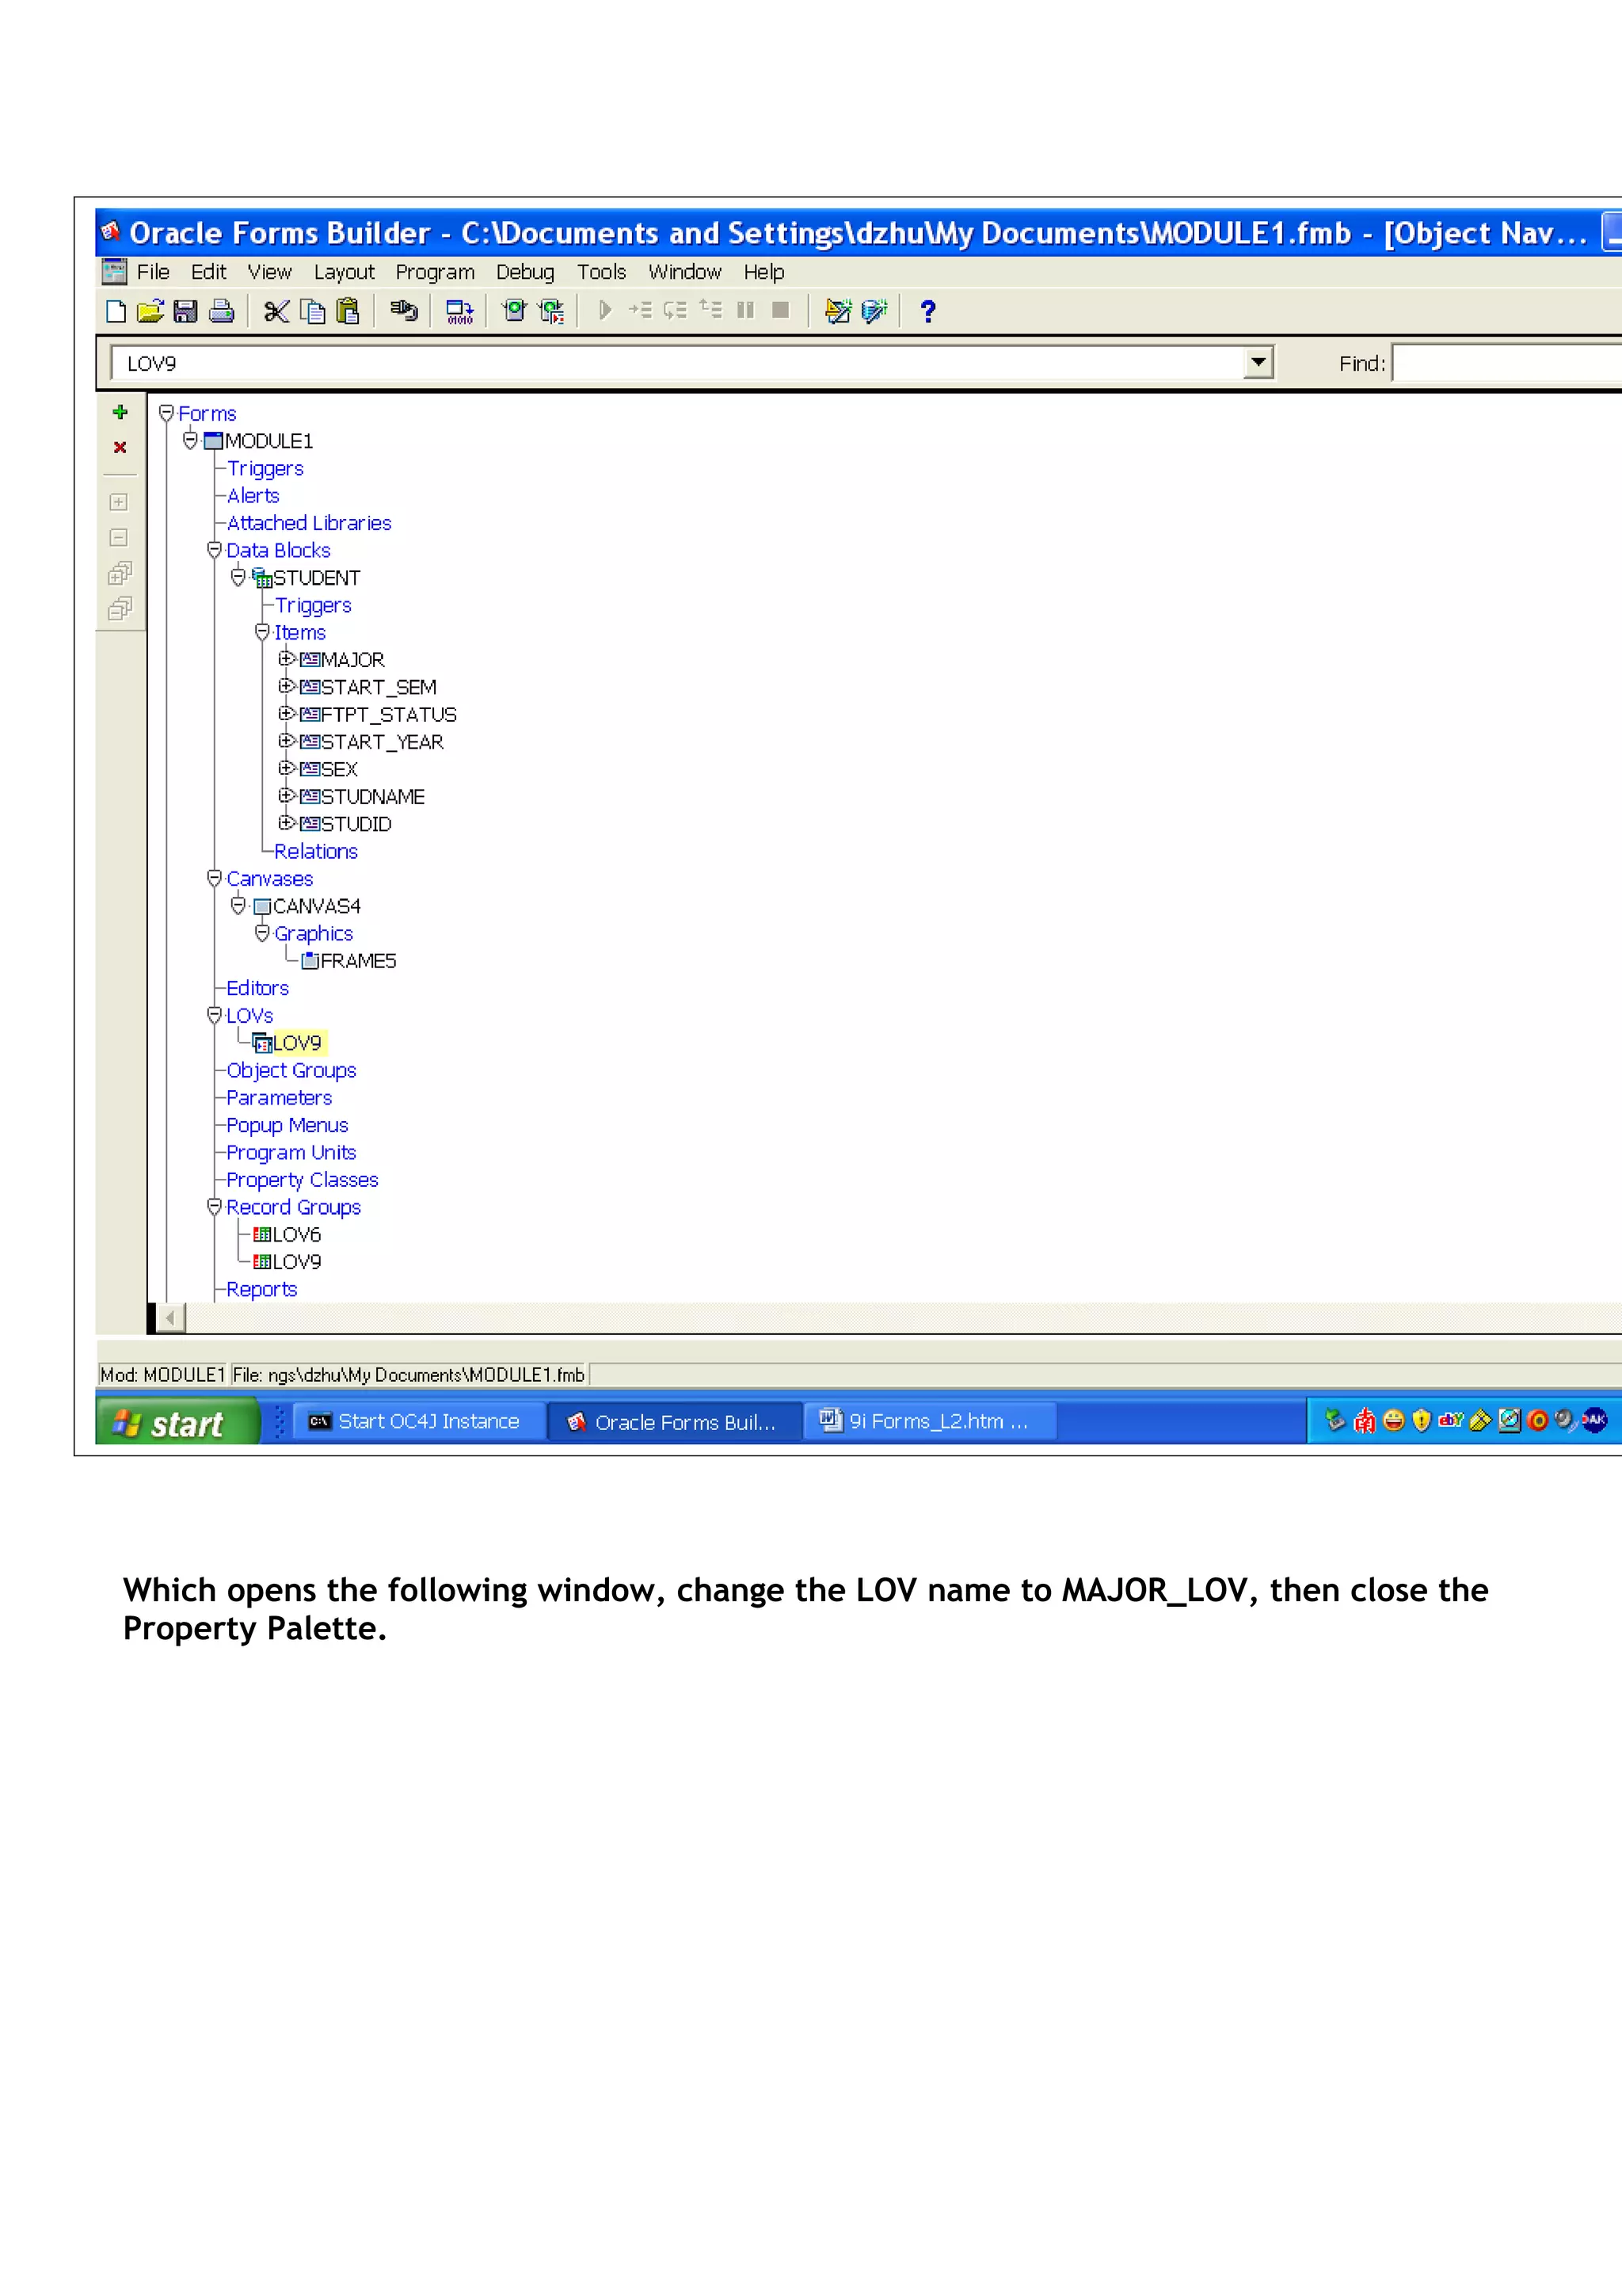This screenshot has height=2296, width=1622.
Task: Click the red X Delete icon
Action: [120, 447]
